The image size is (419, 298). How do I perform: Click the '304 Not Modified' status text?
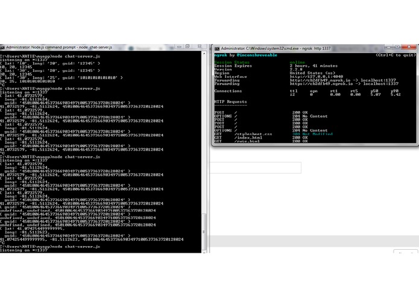[x=312, y=134]
